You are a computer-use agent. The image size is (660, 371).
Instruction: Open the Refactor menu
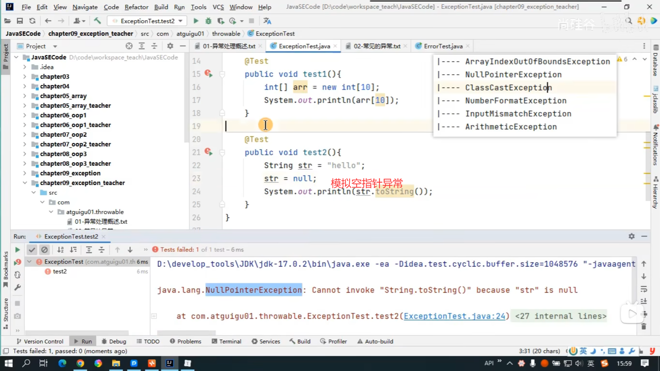point(136,7)
